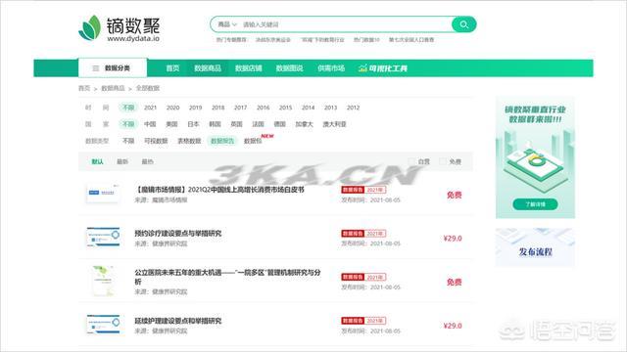Click the green magnifier search button
This screenshot has width=627, height=352.
click(x=463, y=24)
